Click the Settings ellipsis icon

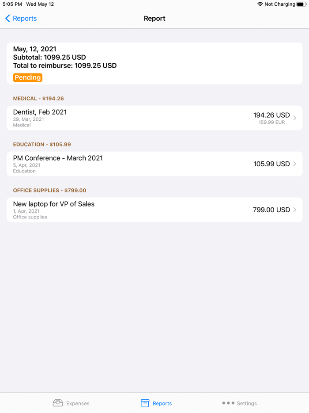click(229, 403)
